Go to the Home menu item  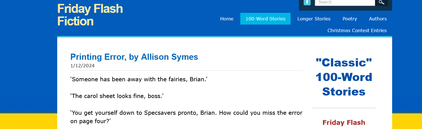(x=227, y=19)
